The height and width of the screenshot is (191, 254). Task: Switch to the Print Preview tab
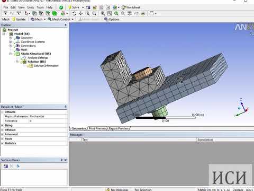tap(97, 128)
